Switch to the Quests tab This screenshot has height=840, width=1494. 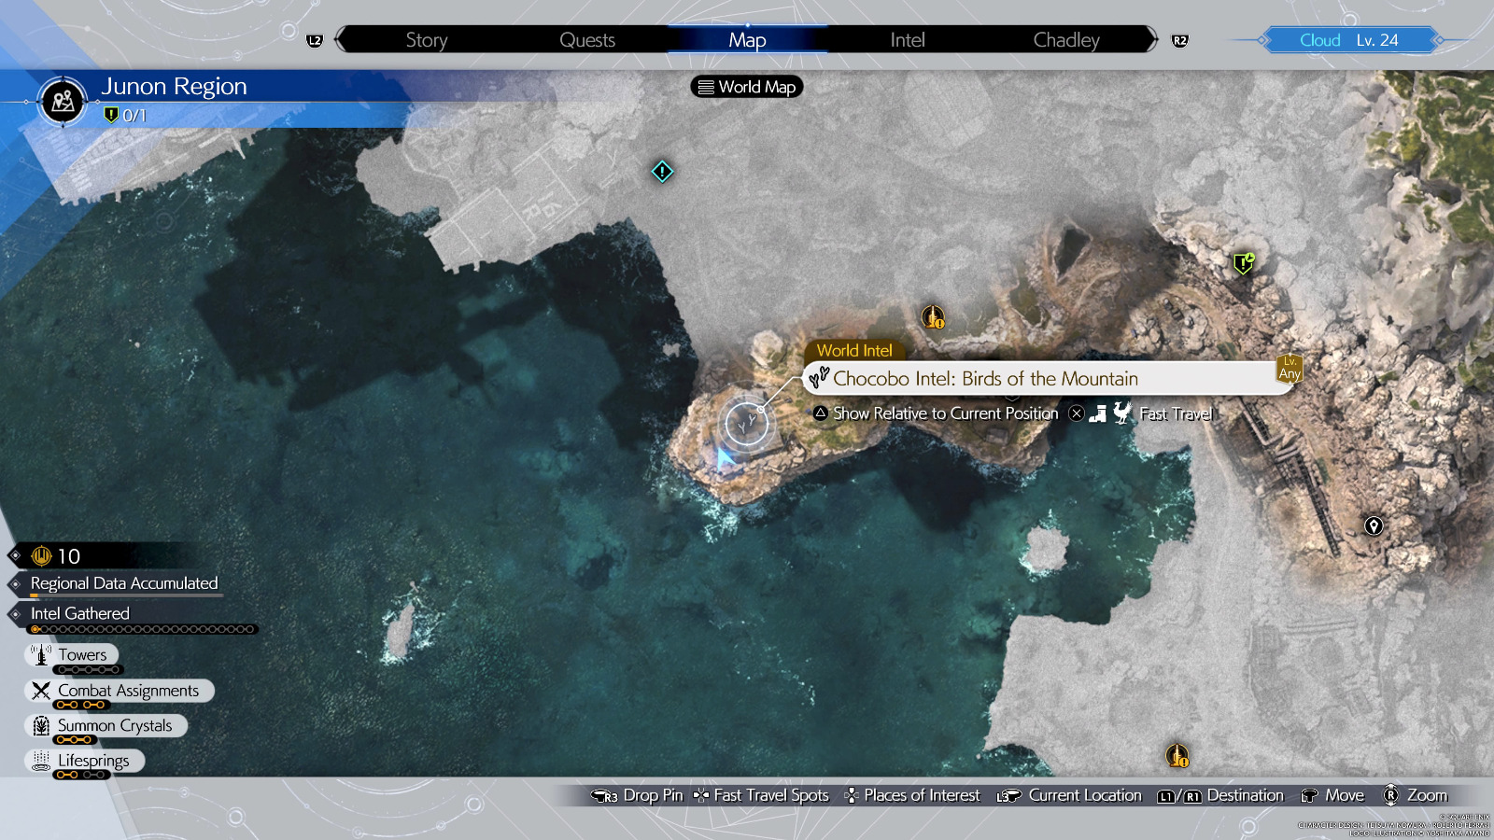pos(586,40)
